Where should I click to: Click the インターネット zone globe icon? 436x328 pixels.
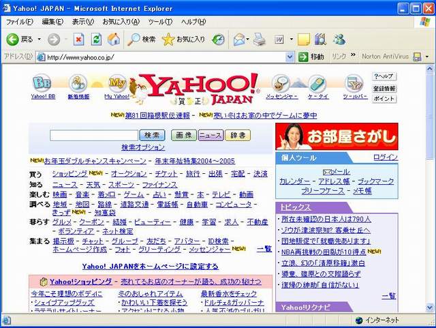click(x=359, y=320)
